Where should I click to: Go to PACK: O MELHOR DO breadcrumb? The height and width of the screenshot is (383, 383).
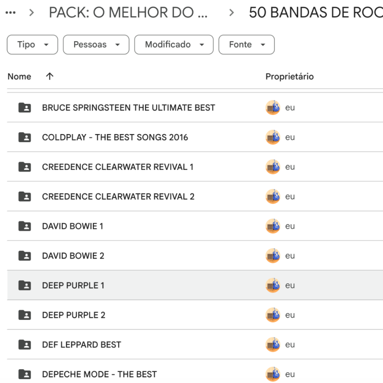click(128, 13)
